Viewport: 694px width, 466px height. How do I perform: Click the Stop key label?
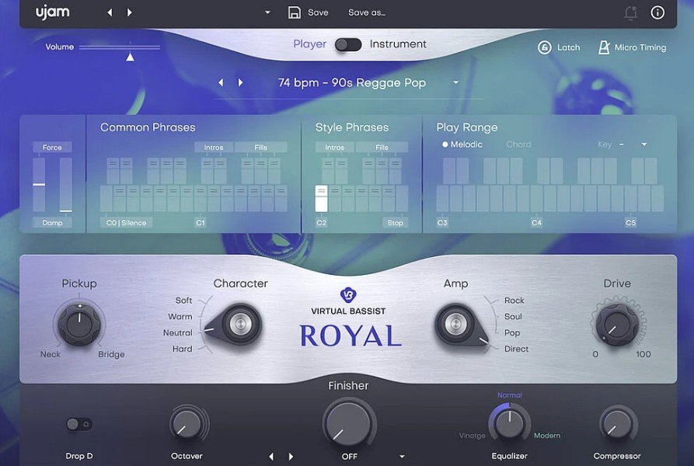coord(396,223)
